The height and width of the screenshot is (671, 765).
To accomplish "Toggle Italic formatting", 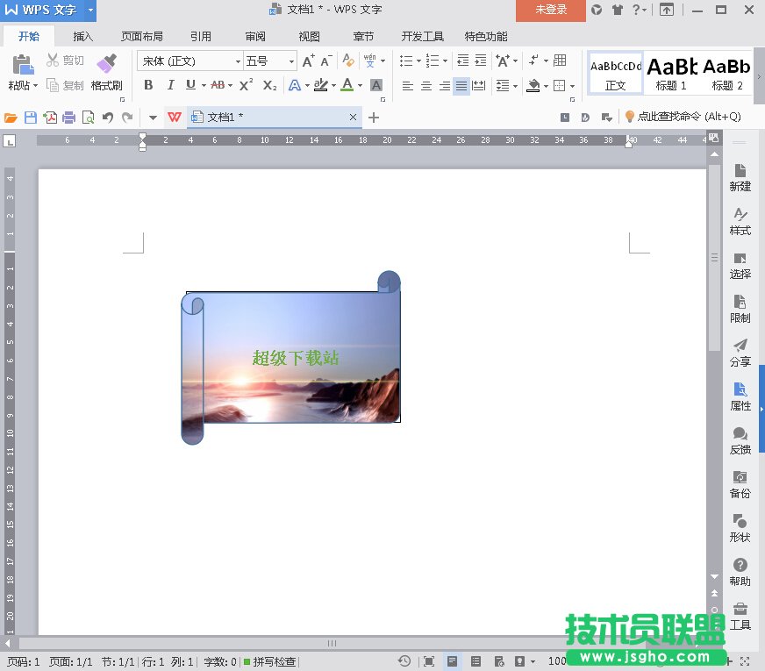I will pos(170,85).
